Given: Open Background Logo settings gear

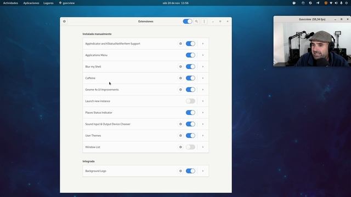Looking at the screenshot, I should 180,171.
